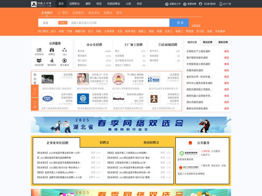Select the 工厂职位 search tab
262x196 pixels.
[63, 13]
